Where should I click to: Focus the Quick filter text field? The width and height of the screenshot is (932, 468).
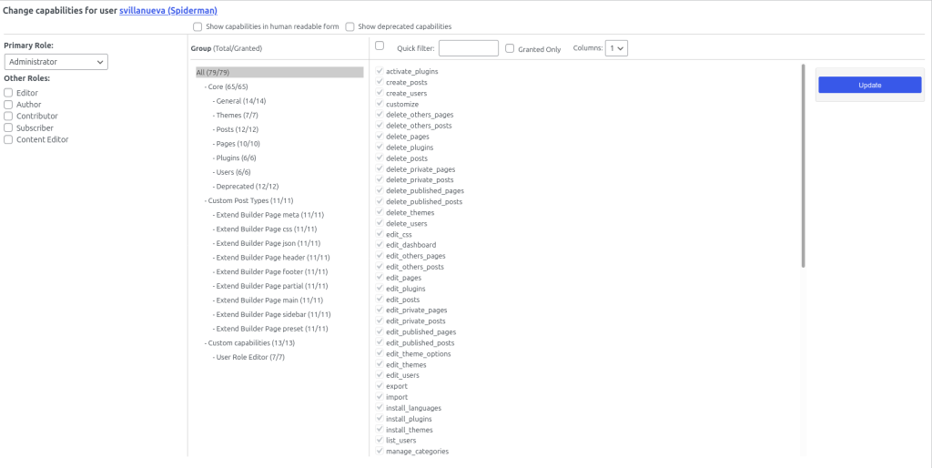(x=468, y=48)
